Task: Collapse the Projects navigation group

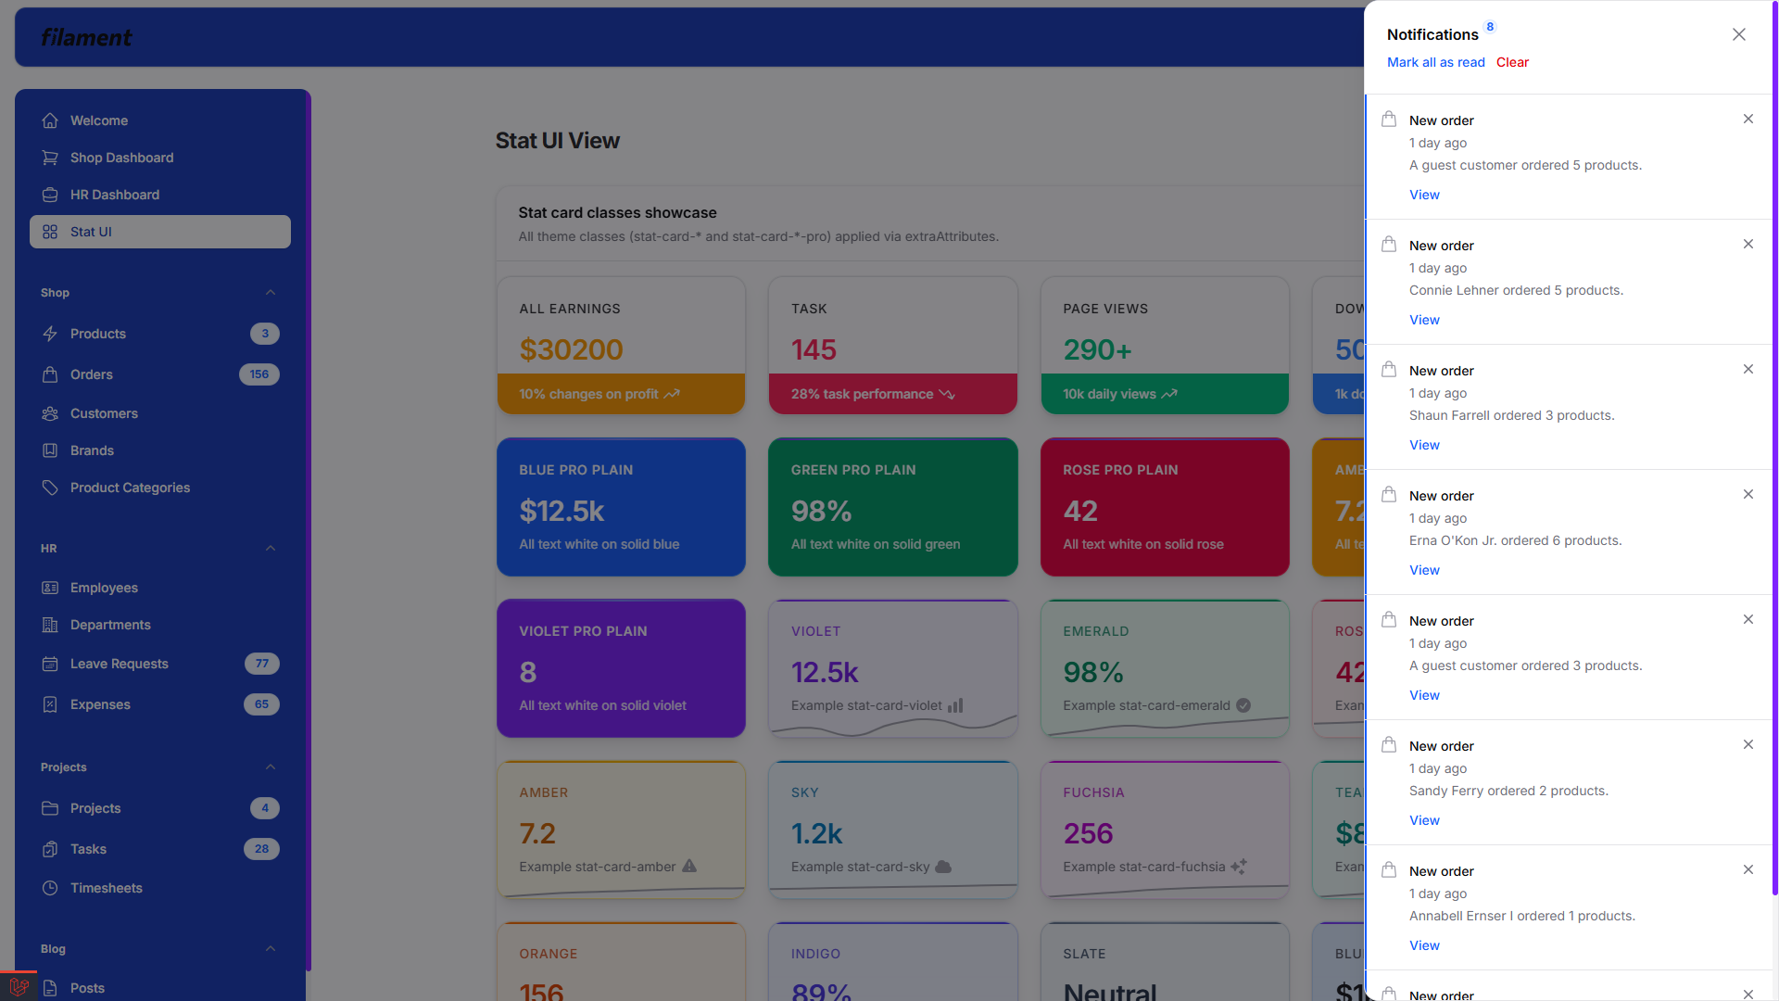Action: [271, 767]
